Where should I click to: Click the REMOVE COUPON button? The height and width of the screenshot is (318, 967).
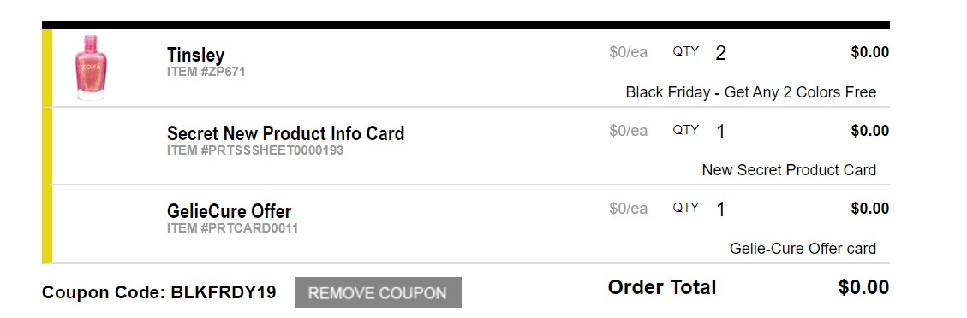point(378,292)
